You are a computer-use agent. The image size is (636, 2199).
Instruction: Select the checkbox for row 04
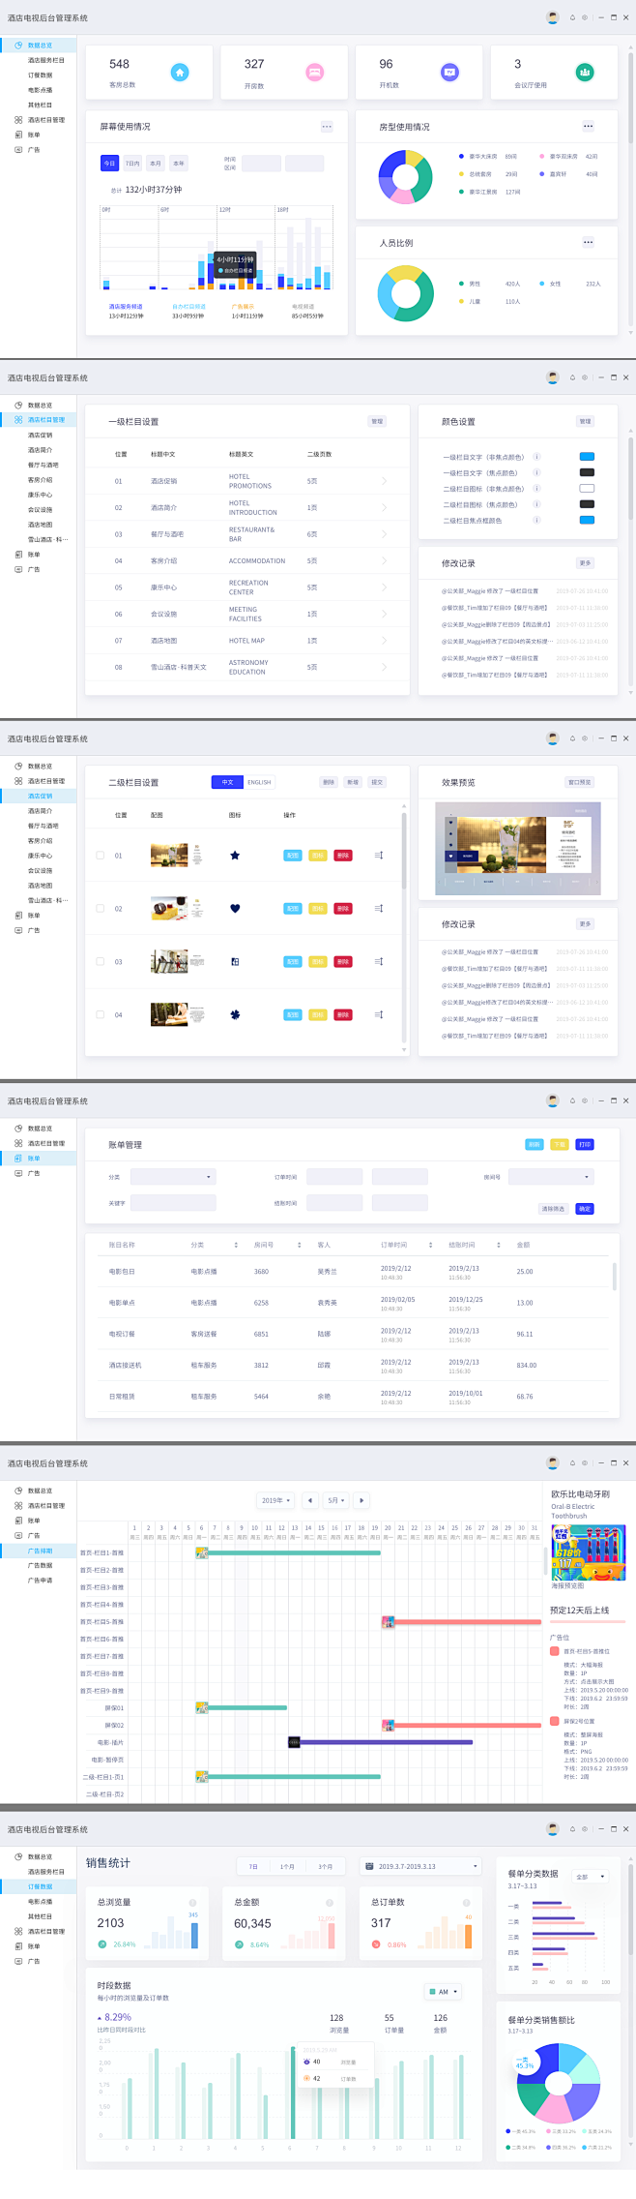point(101,1015)
